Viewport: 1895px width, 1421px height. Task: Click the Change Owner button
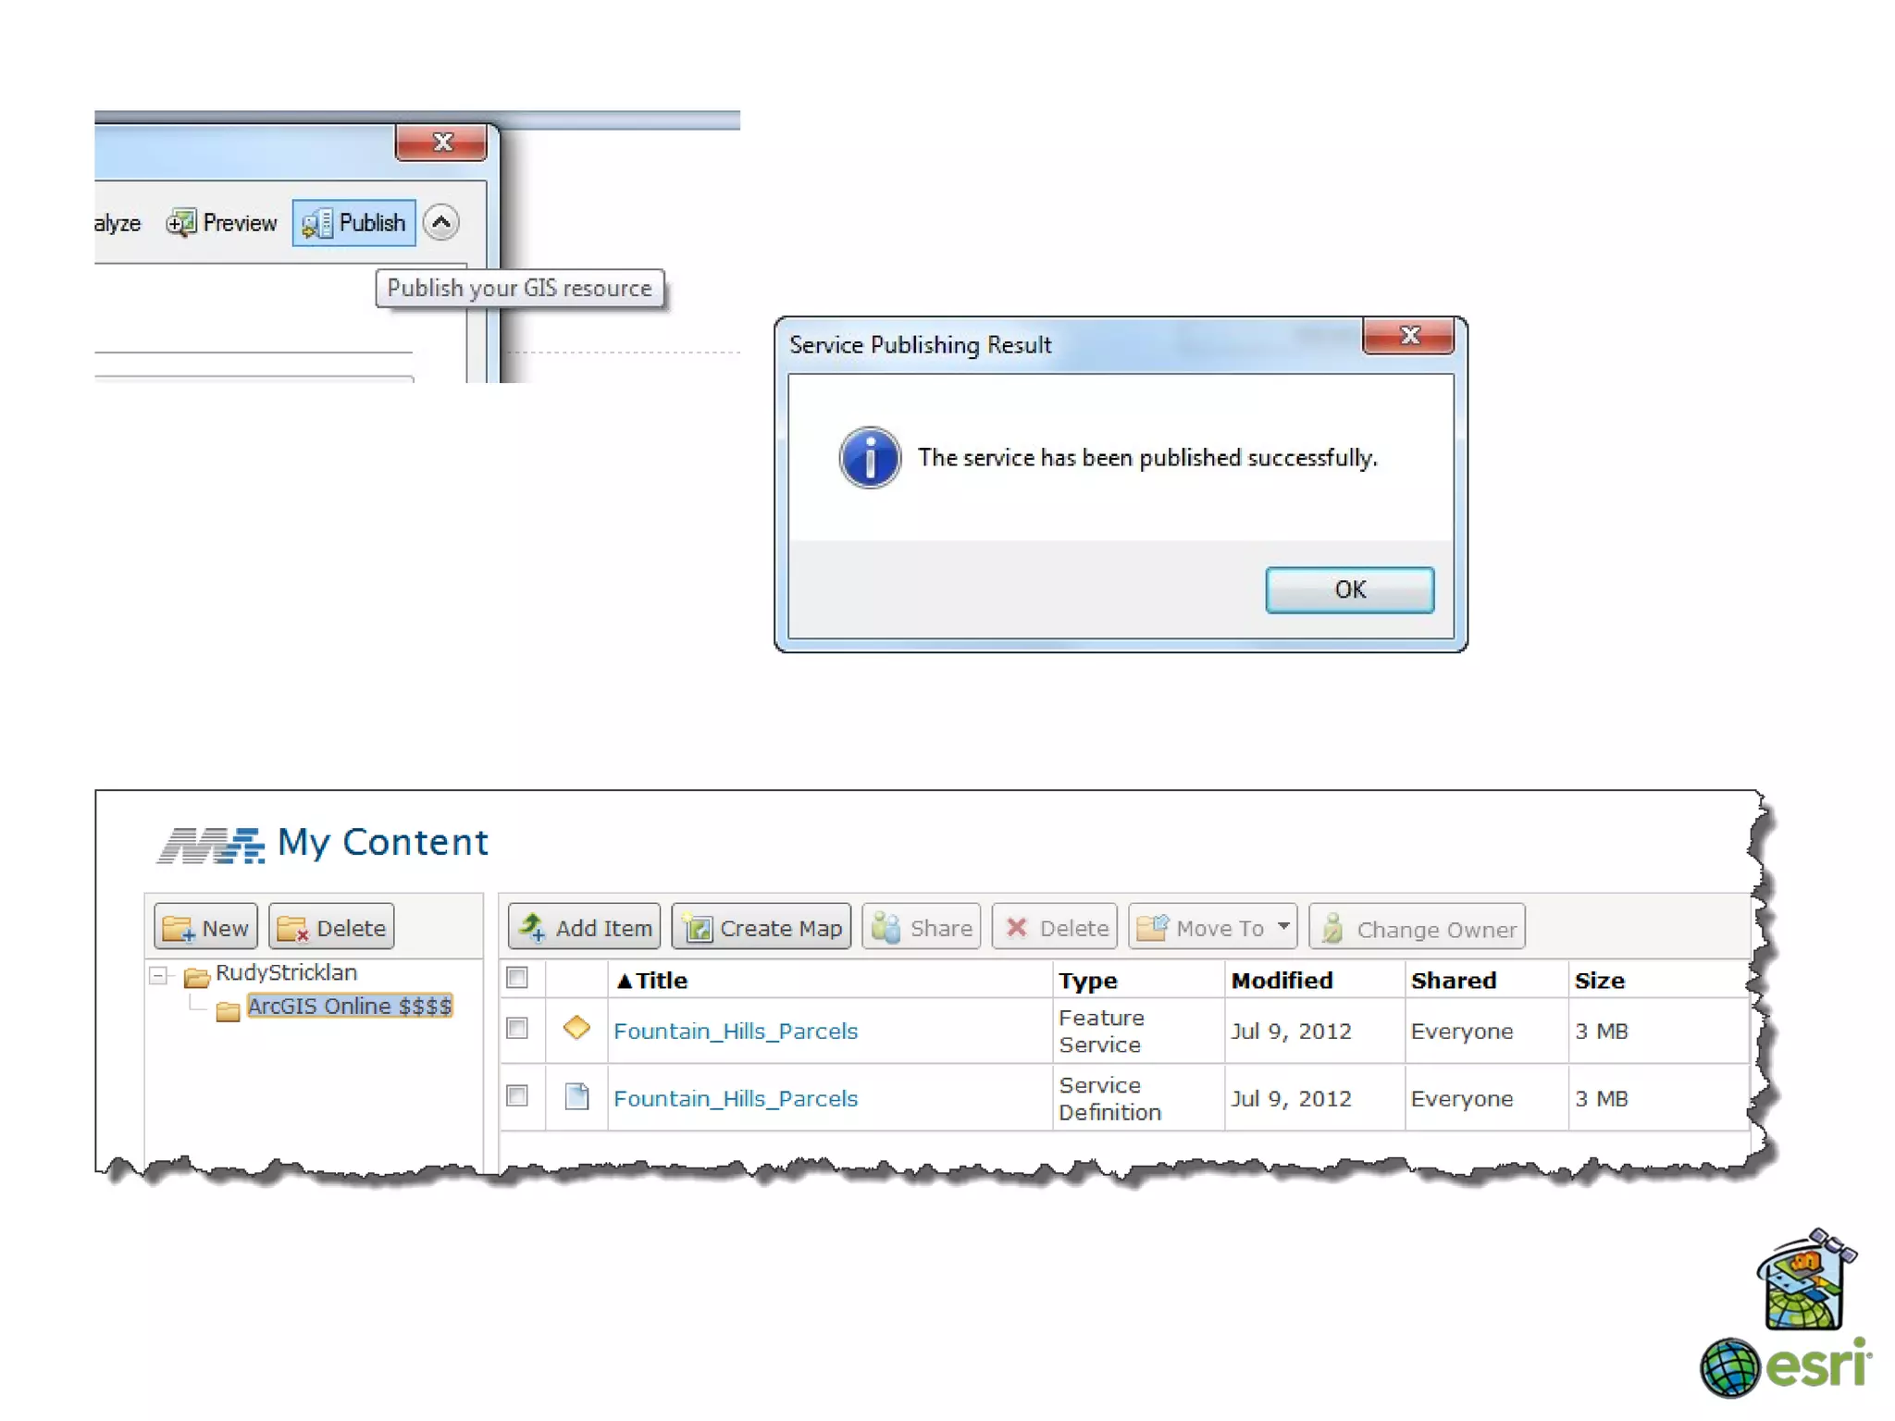click(1417, 928)
